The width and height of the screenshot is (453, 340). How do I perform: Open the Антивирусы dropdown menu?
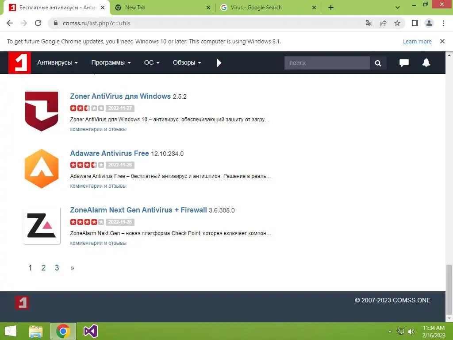point(57,62)
